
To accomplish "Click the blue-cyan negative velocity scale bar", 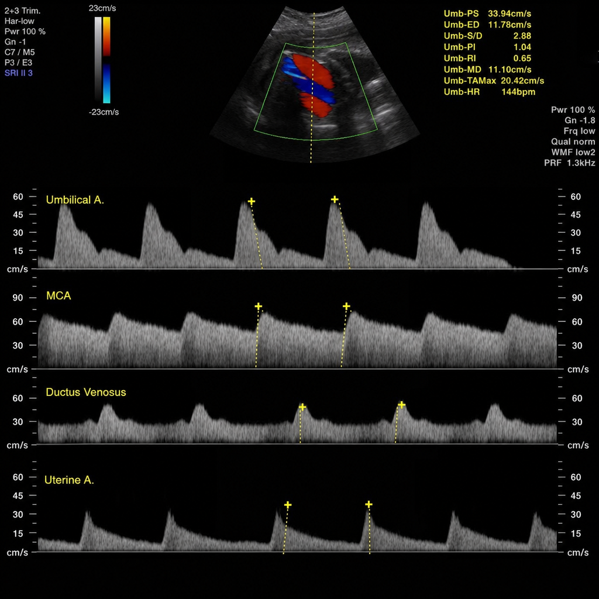I will pyautogui.click(x=106, y=84).
